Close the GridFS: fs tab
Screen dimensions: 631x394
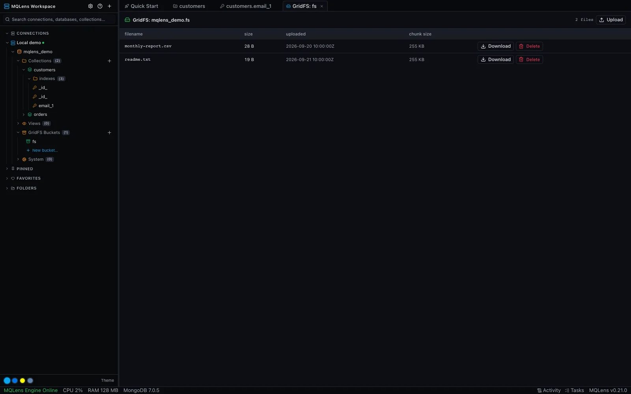322,6
